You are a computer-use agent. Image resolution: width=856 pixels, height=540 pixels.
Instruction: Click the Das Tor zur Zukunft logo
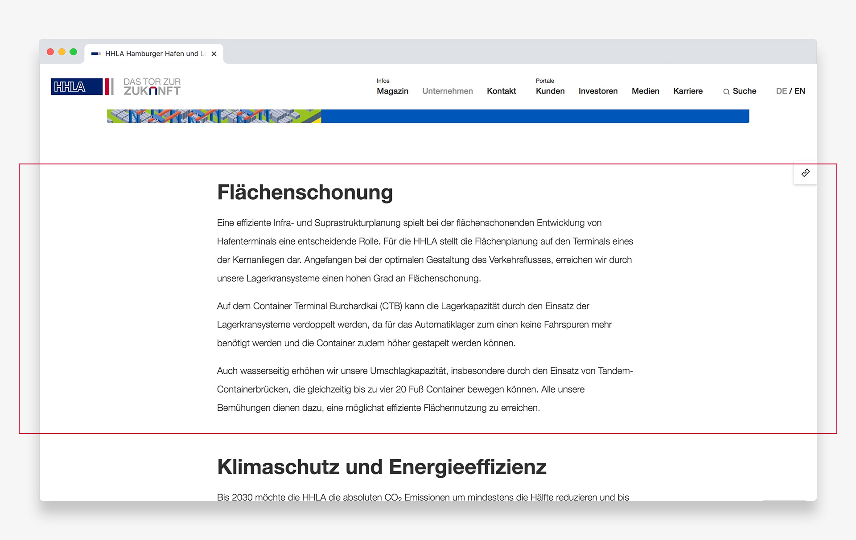tap(152, 86)
